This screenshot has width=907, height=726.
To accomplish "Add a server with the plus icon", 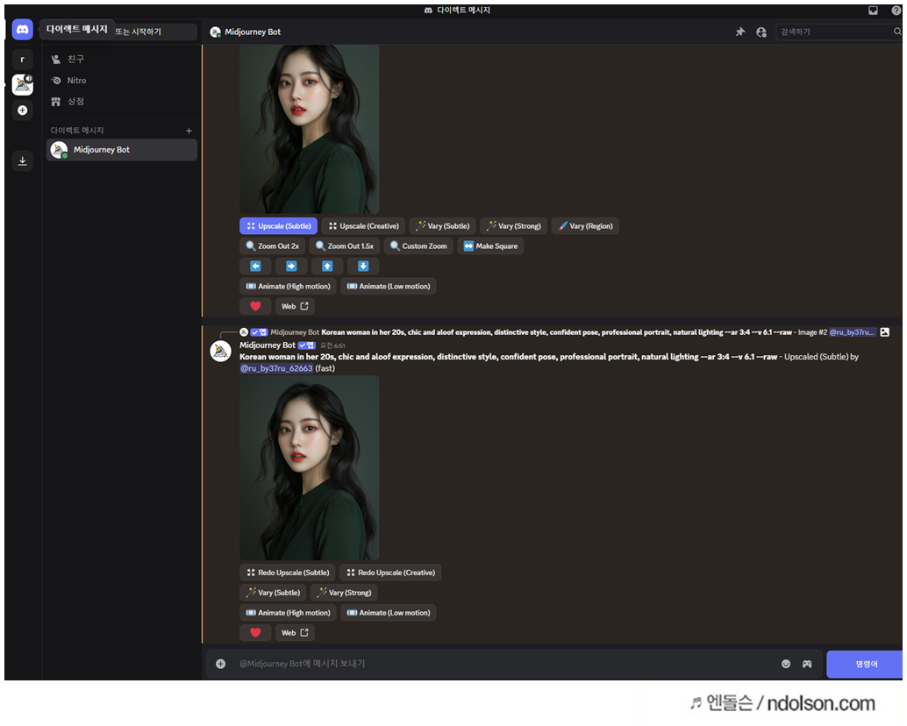I will point(23,110).
